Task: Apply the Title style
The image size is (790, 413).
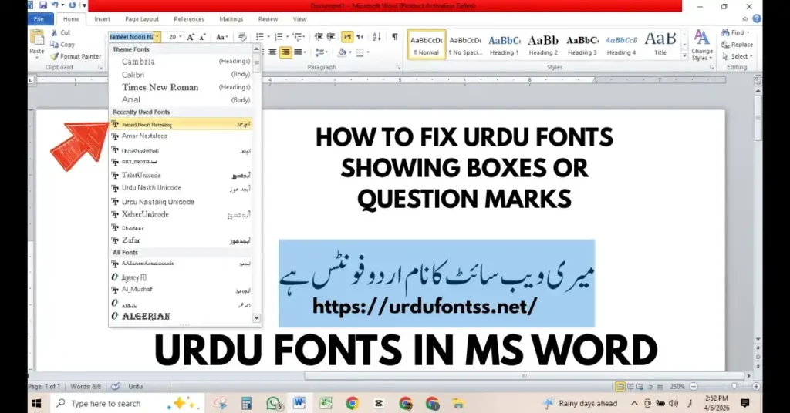Action: tap(660, 45)
